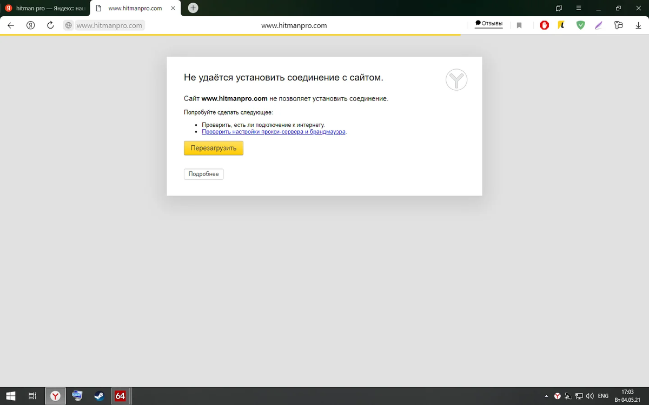Click the satellite dish tray icon
The image size is (649, 405).
coord(567,396)
